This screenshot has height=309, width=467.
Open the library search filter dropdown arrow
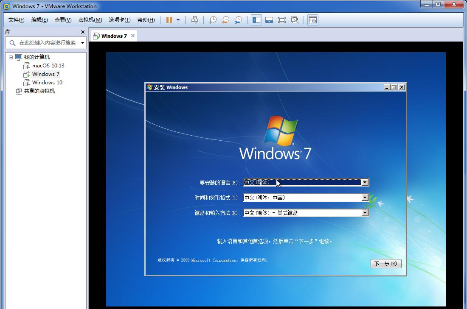click(82, 43)
